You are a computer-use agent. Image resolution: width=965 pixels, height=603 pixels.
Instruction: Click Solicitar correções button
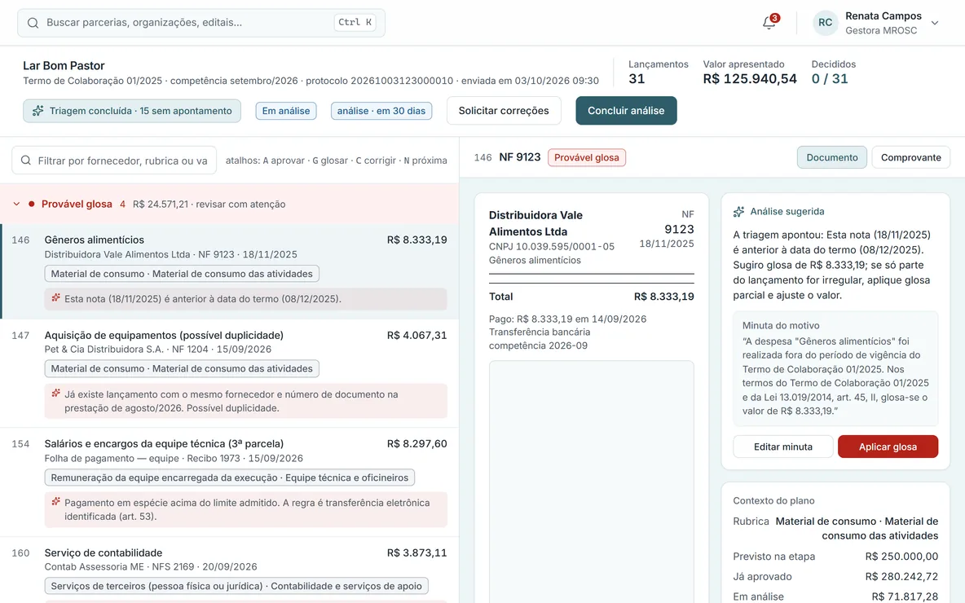(504, 111)
